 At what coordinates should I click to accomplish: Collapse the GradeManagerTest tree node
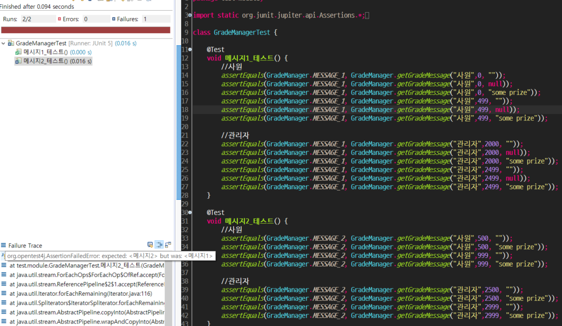pyautogui.click(x=3, y=43)
